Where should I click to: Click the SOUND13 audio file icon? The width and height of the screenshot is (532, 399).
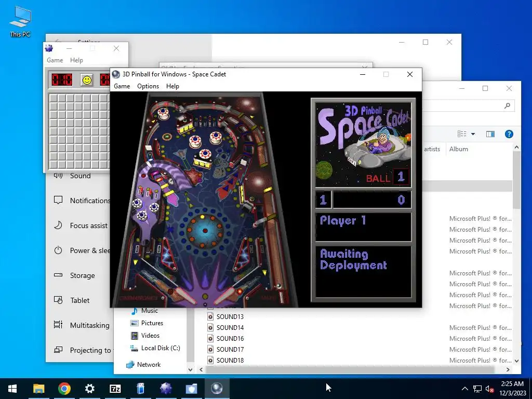click(x=210, y=316)
